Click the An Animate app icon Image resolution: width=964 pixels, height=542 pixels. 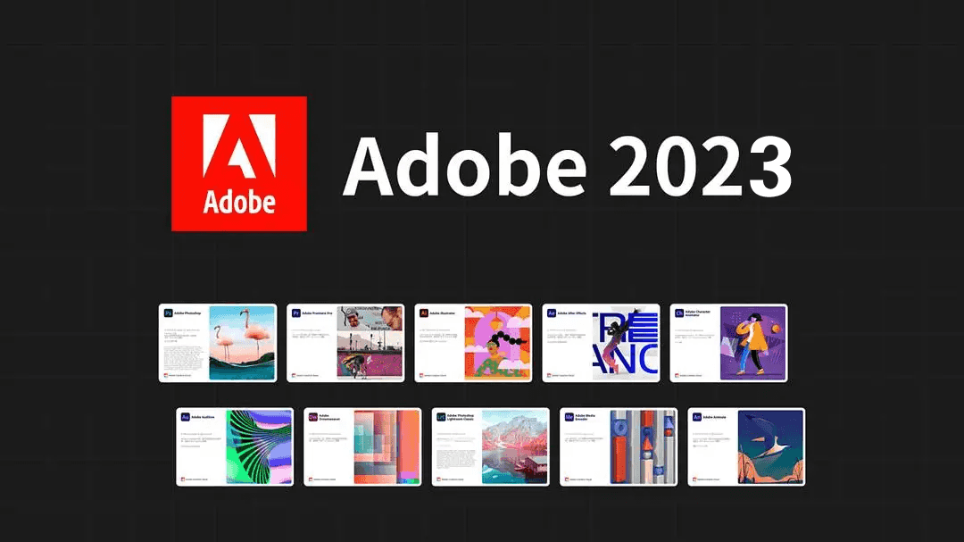click(x=697, y=417)
